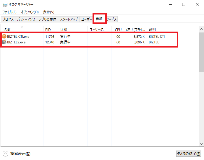Screen dimensions: 204x160
Task: Maximize the Task Manager window
Action: coord(184,4)
